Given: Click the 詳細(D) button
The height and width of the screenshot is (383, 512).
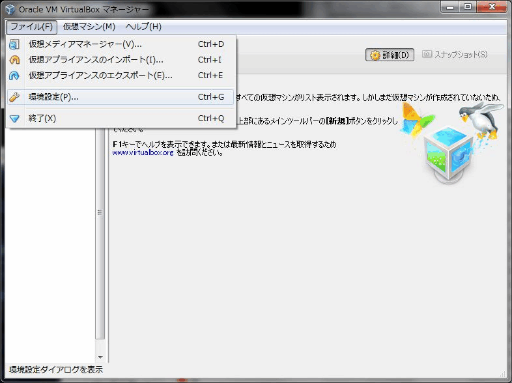Looking at the screenshot, I should 390,55.
